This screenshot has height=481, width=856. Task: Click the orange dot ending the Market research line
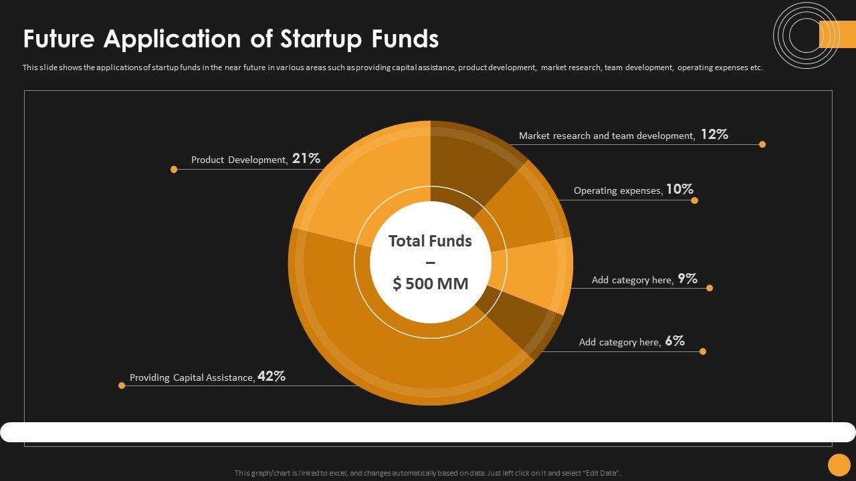[762, 144]
